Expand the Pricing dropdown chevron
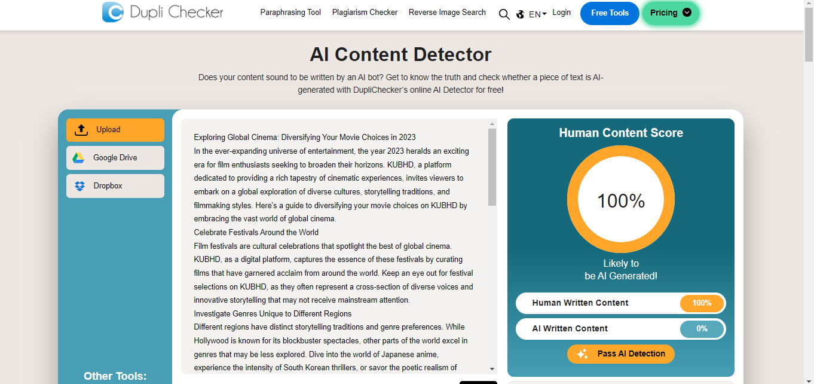814x384 pixels. tap(687, 13)
